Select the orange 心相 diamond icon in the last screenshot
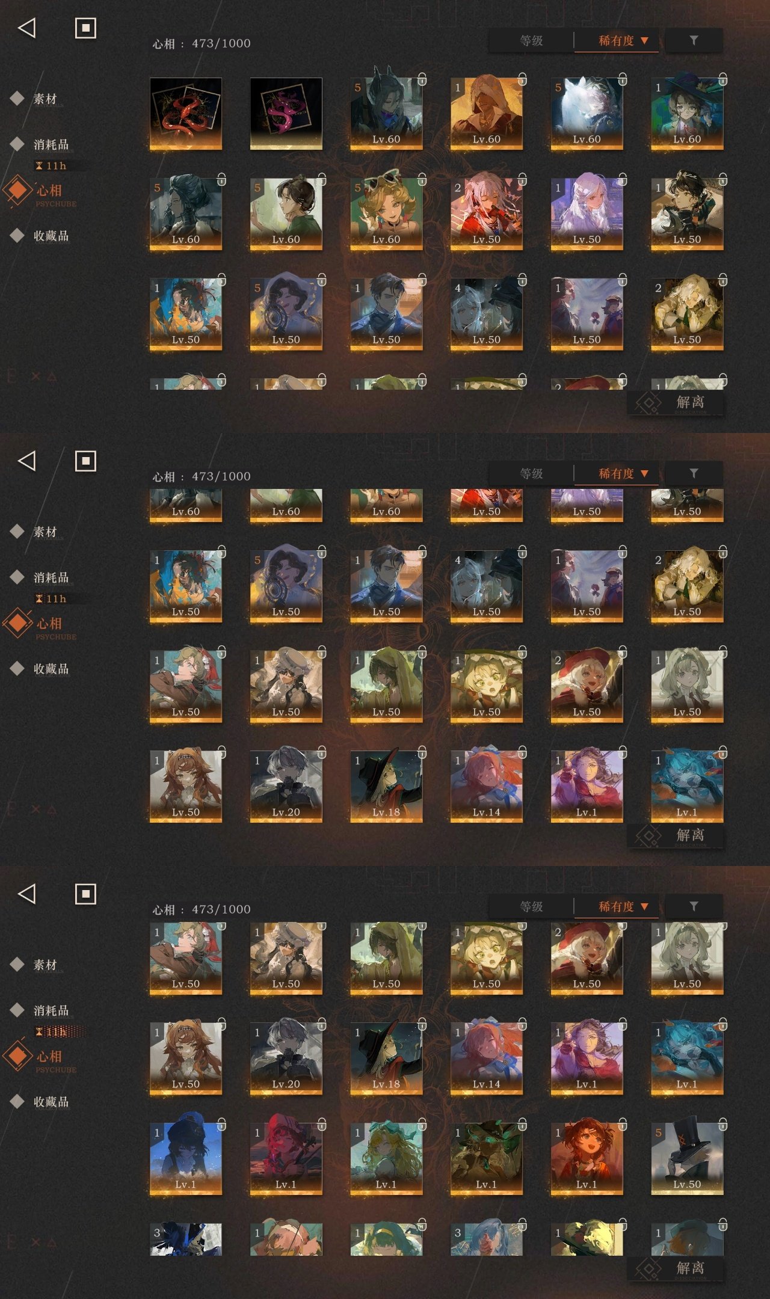 coord(17,1055)
